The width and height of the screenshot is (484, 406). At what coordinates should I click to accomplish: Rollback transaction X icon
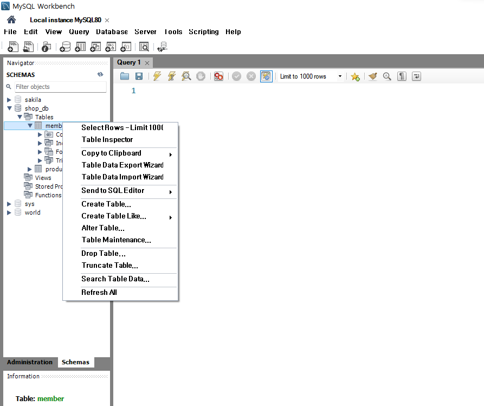[x=251, y=76]
